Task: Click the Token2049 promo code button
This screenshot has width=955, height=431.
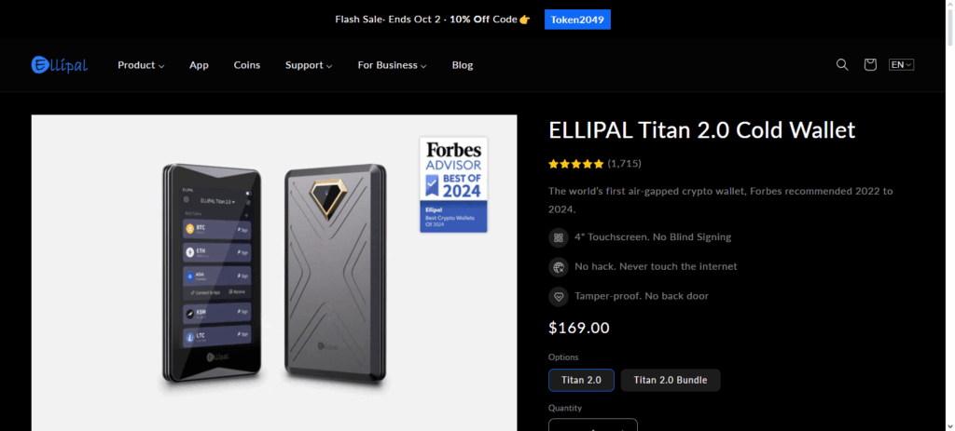Action: click(577, 20)
